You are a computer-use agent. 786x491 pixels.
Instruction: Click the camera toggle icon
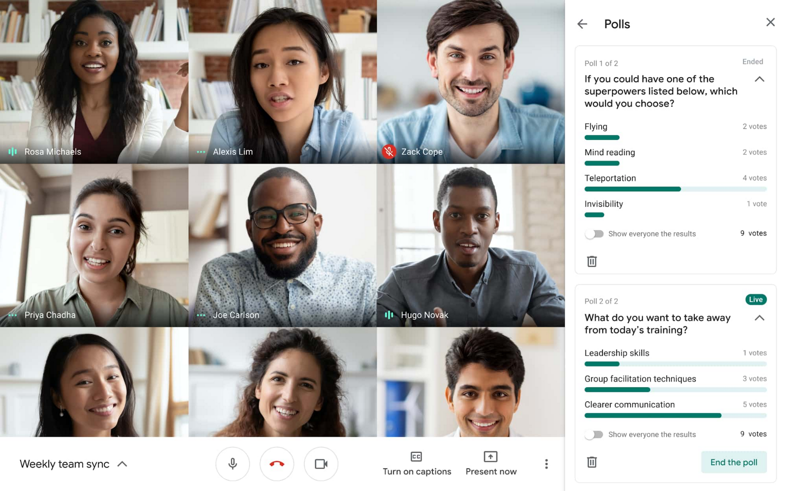[321, 464]
